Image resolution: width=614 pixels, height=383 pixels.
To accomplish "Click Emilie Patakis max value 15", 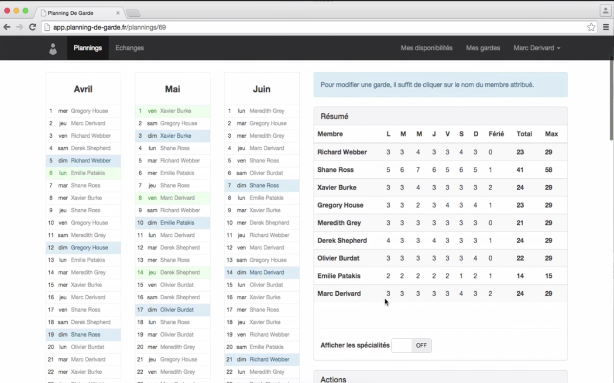I will point(548,276).
